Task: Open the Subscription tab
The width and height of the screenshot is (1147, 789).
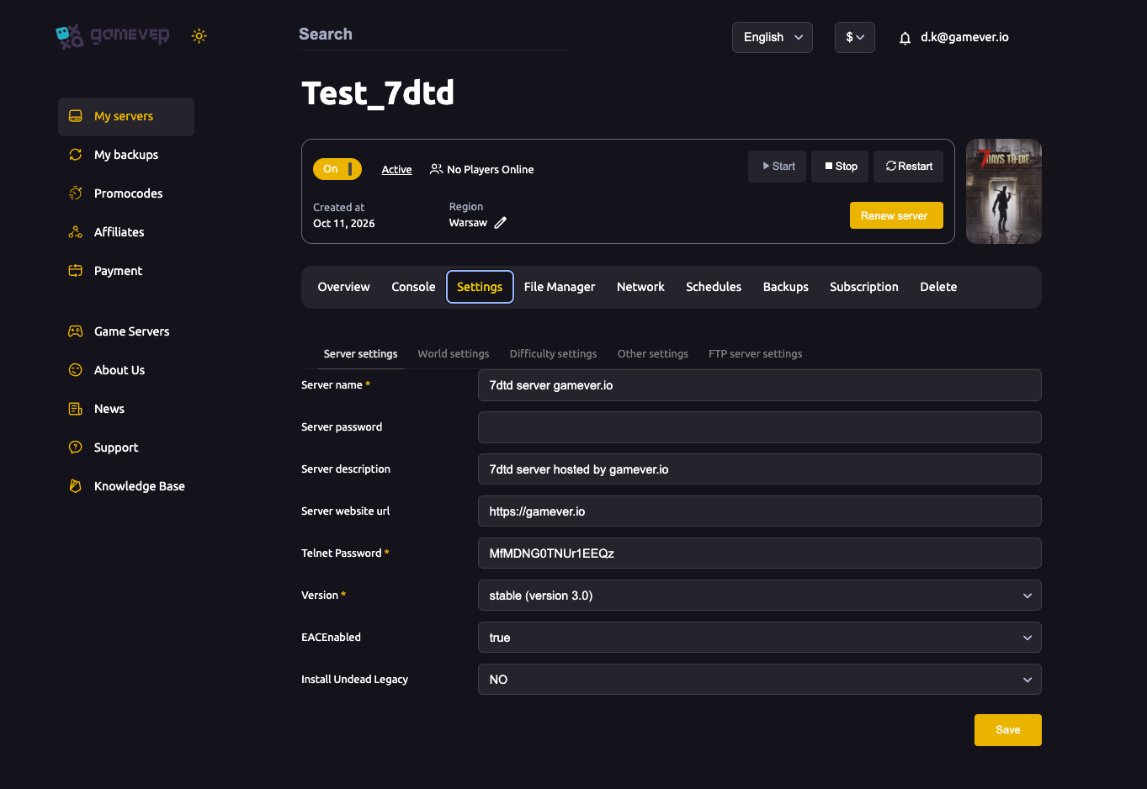Action: pos(864,287)
